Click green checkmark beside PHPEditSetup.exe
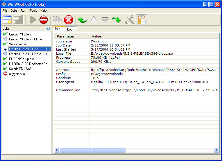222x161 pixels. click(5, 59)
